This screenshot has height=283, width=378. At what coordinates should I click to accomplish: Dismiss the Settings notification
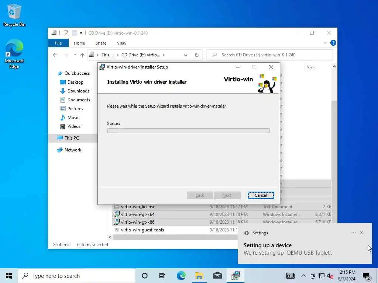(x=362, y=233)
